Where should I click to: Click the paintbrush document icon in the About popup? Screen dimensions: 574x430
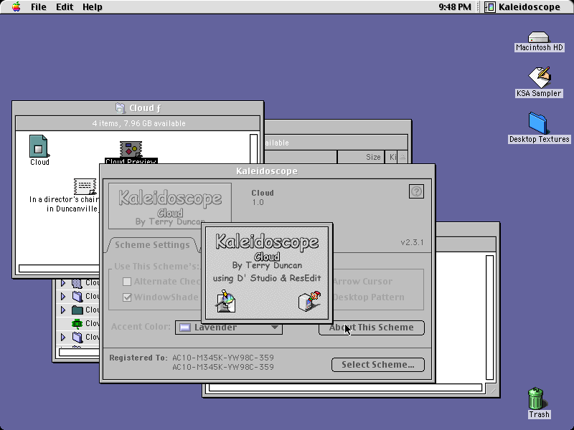coord(225,301)
